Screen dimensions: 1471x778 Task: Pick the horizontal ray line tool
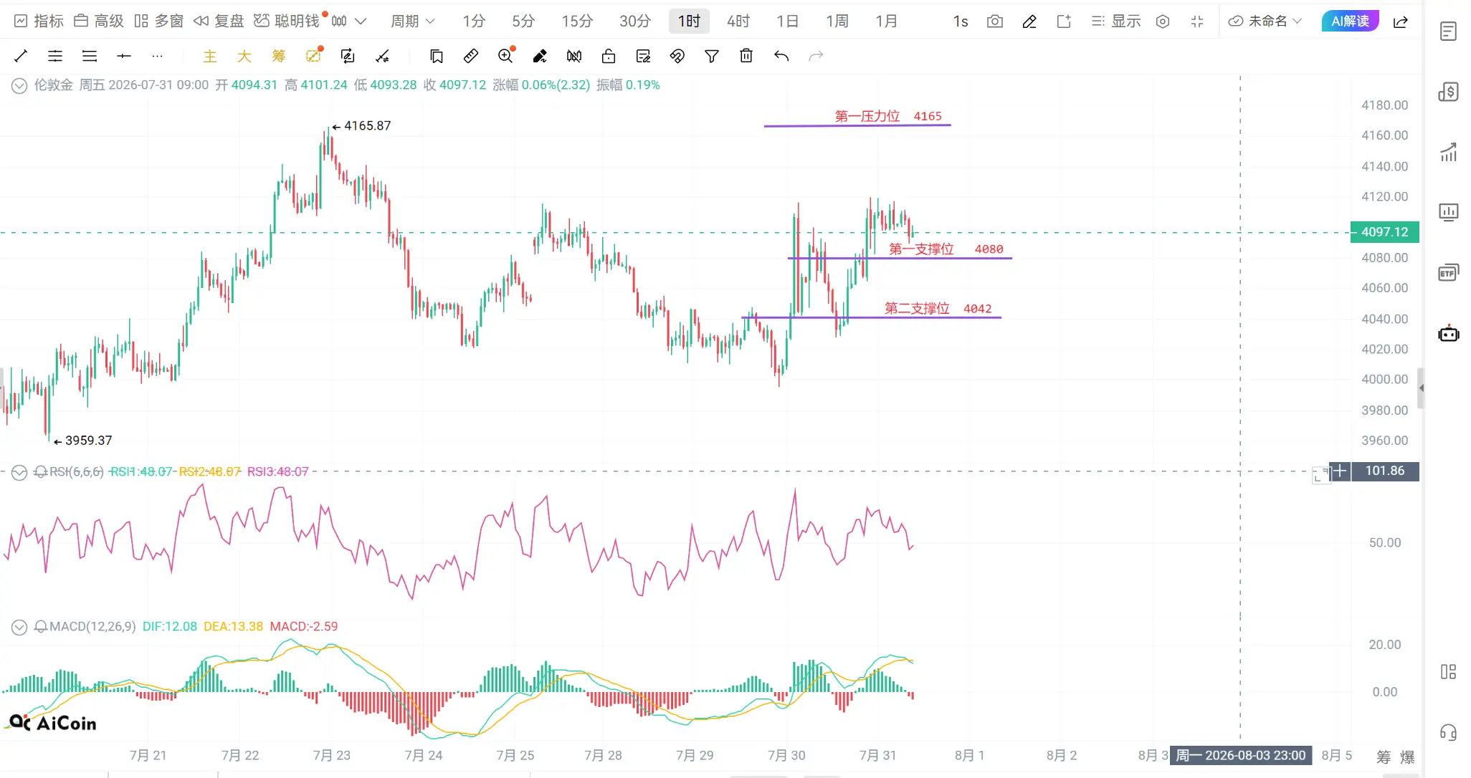click(x=124, y=56)
